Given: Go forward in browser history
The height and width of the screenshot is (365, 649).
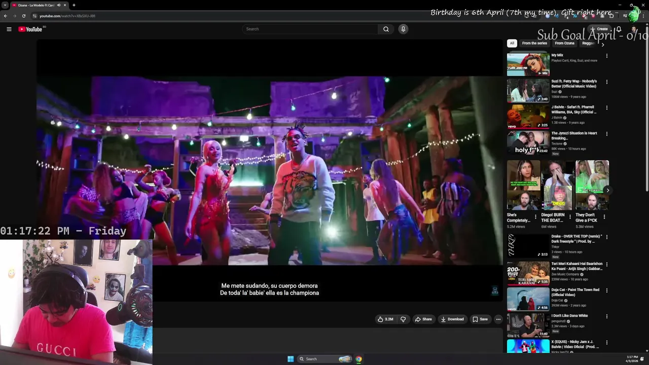Looking at the screenshot, I should [x=14, y=16].
